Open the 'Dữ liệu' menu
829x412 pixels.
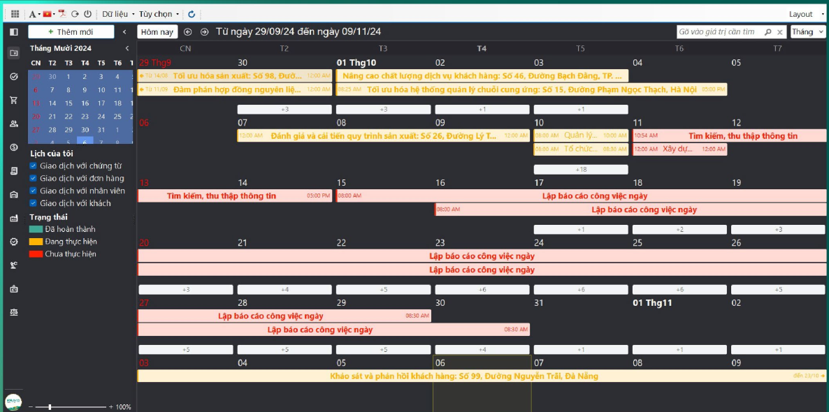(x=117, y=14)
